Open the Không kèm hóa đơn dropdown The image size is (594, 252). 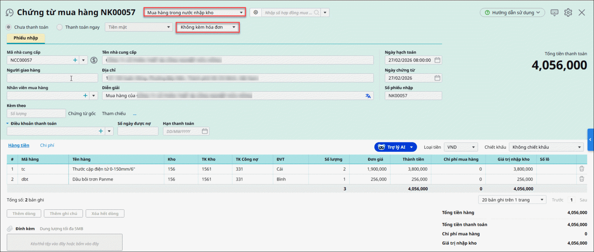208,27
